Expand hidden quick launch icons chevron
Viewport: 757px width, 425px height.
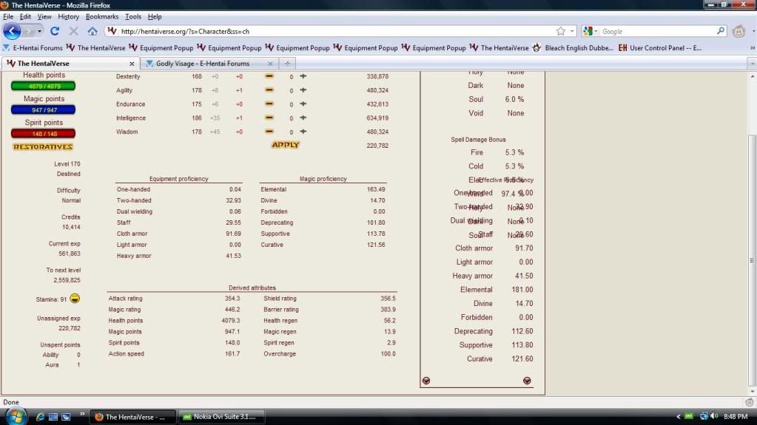coord(82,414)
